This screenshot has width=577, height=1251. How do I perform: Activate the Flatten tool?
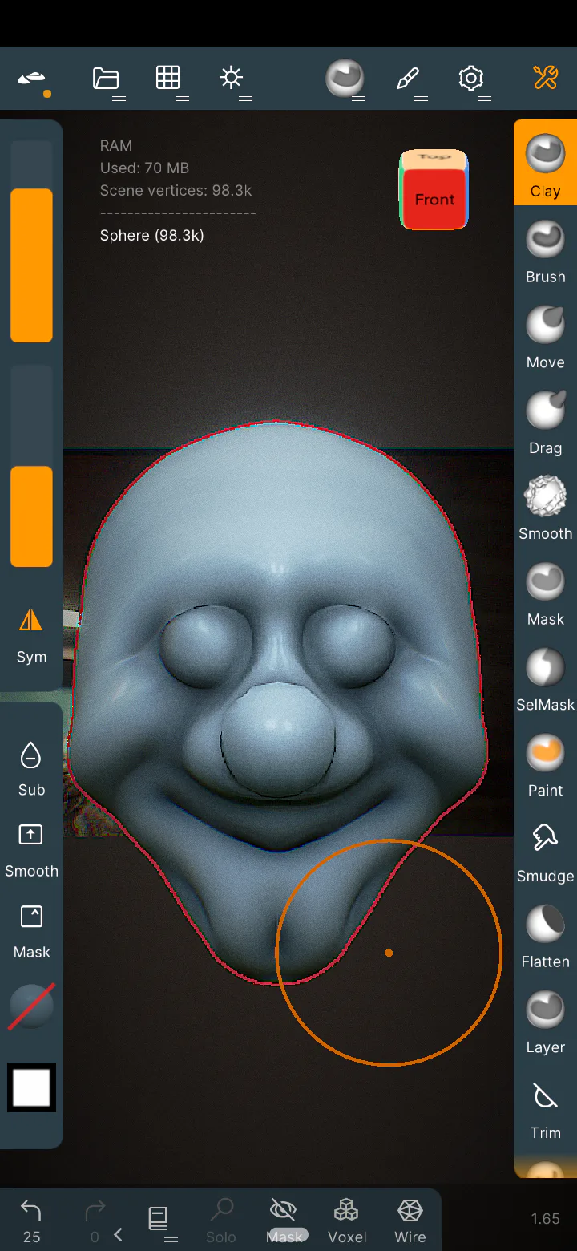545,935
